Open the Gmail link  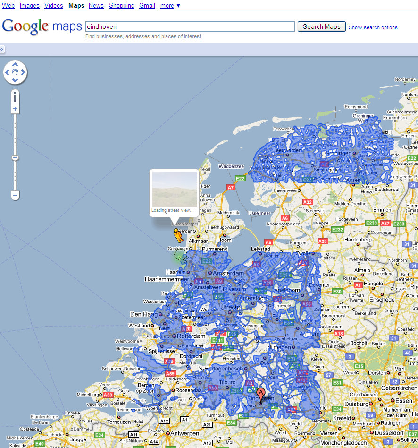(x=147, y=5)
